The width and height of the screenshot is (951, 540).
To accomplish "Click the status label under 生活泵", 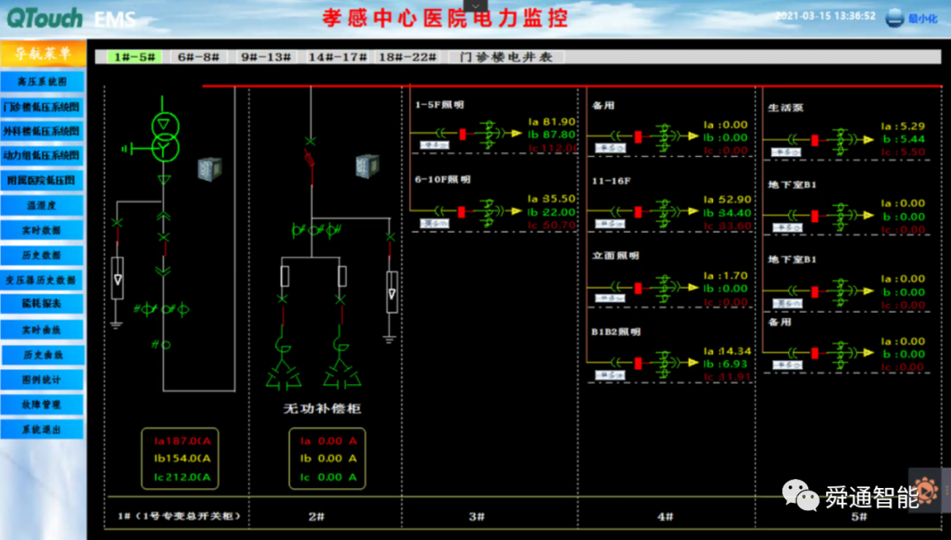I will (786, 152).
